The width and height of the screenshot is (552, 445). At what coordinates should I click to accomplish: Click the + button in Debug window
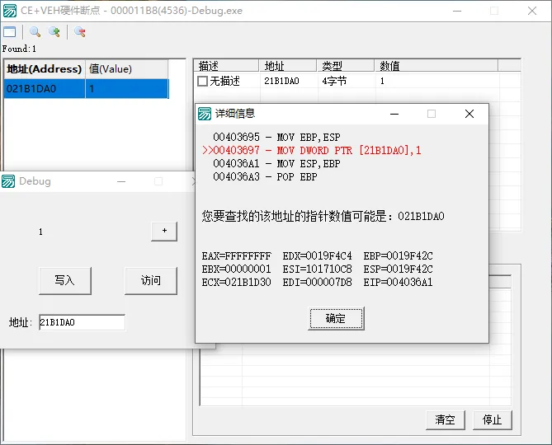(163, 232)
